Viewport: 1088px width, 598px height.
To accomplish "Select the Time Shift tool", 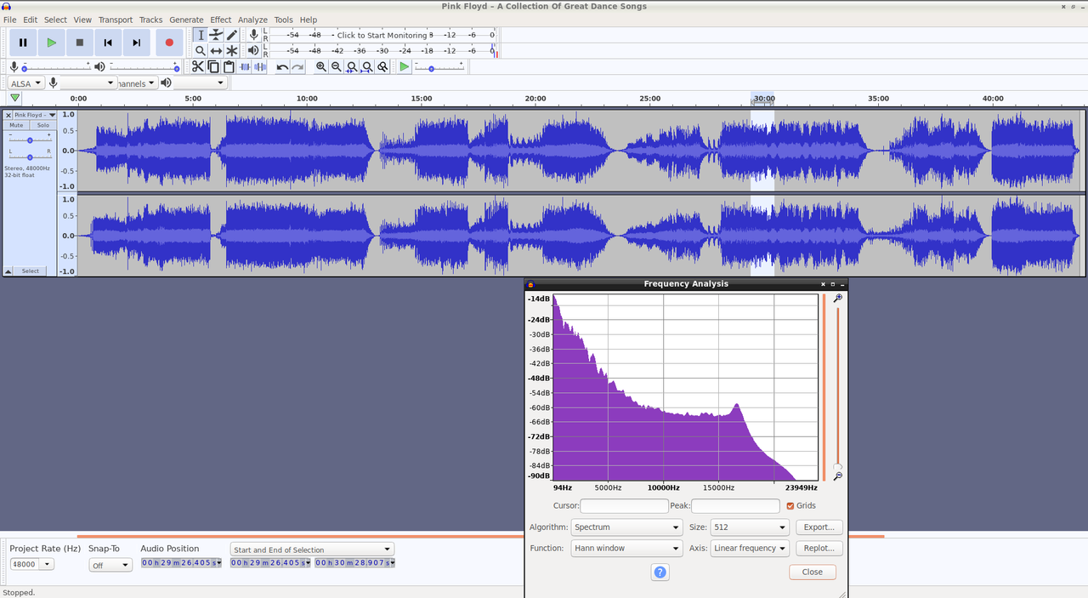I will (x=216, y=51).
